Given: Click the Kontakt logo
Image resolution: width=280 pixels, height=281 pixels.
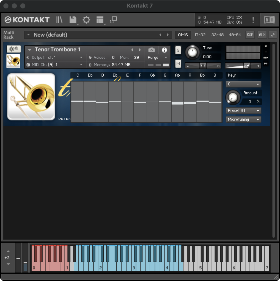Looking at the screenshot, I should click(x=27, y=20).
